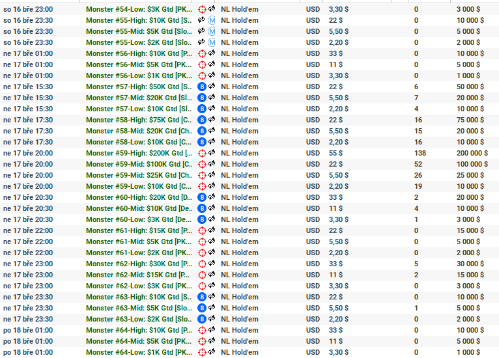The width and height of the screenshot is (499, 358).
Task: Select tournament name 'Monster #59-High: $200K Gtd'
Action: point(139,153)
